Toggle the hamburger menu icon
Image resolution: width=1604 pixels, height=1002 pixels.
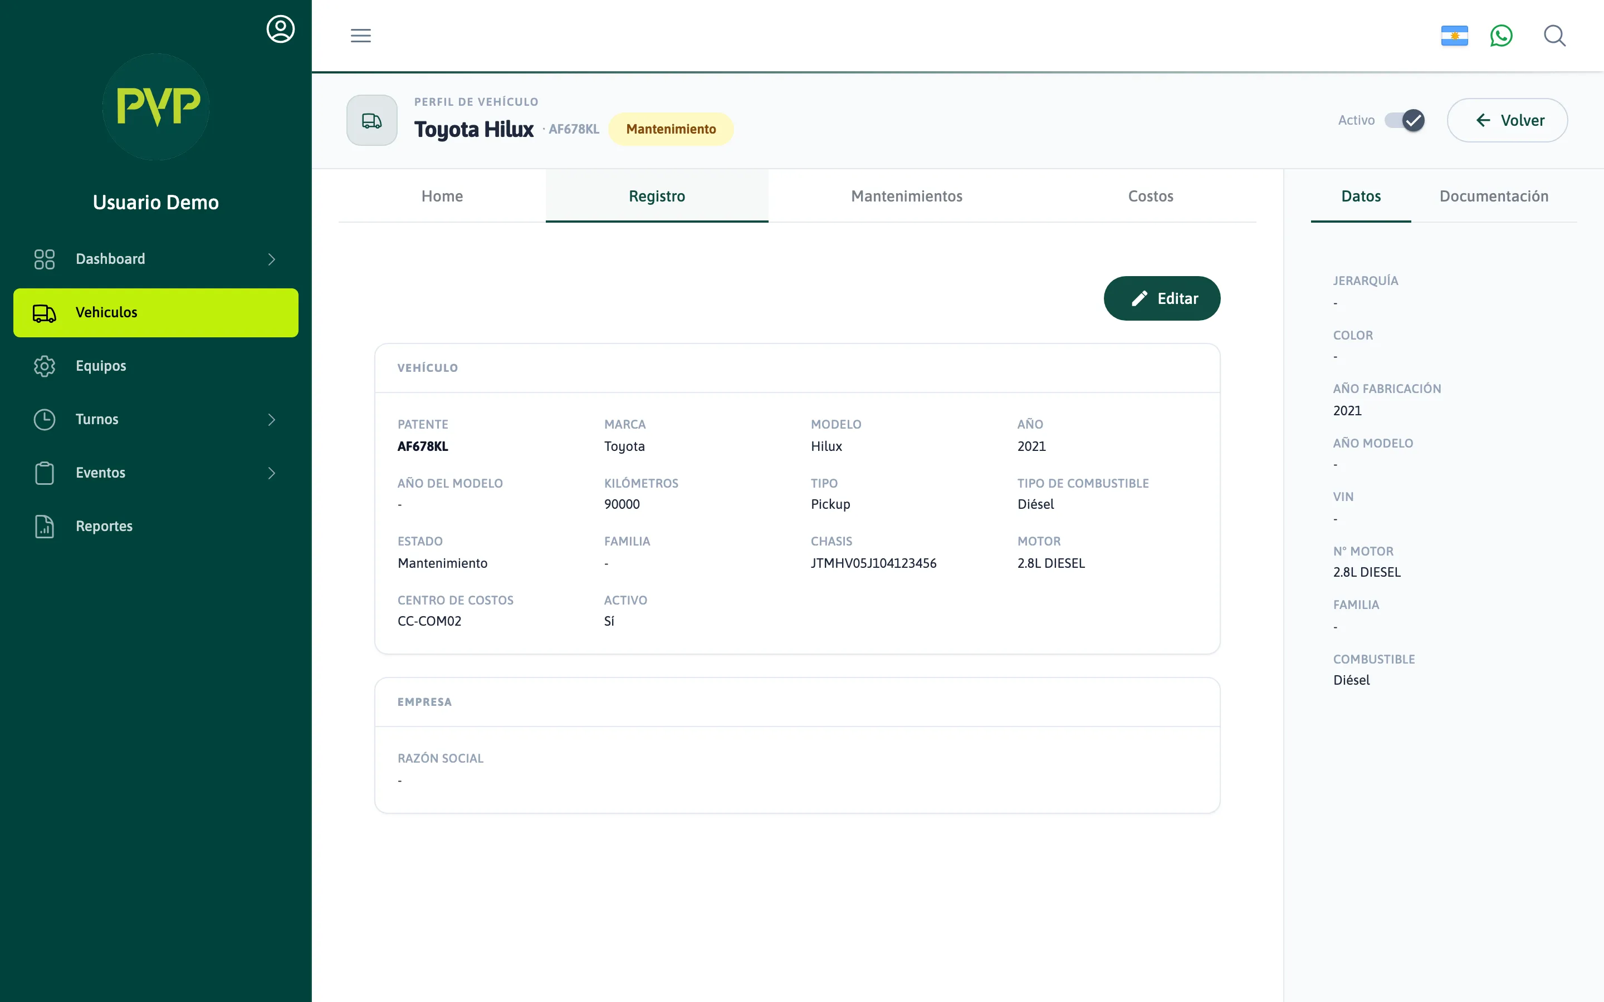(x=360, y=36)
